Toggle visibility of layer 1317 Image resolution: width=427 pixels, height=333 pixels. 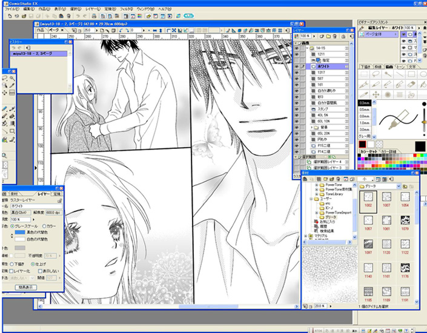(297, 73)
